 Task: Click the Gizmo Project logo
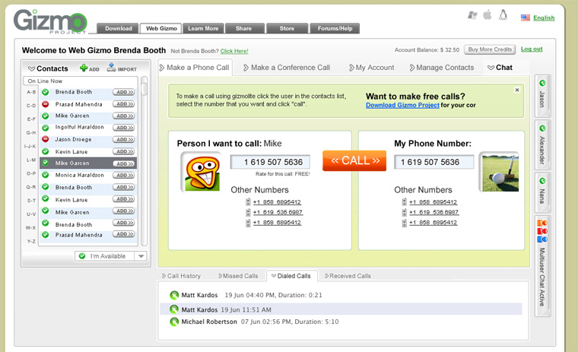tap(50, 21)
